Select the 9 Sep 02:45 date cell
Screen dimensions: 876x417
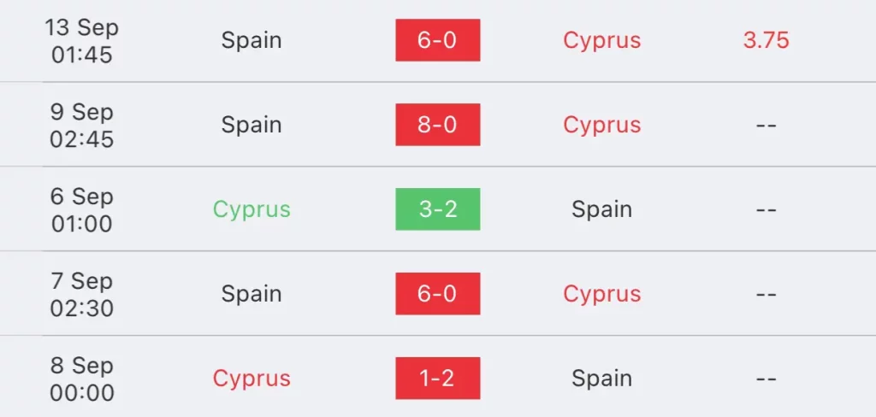click(x=81, y=125)
